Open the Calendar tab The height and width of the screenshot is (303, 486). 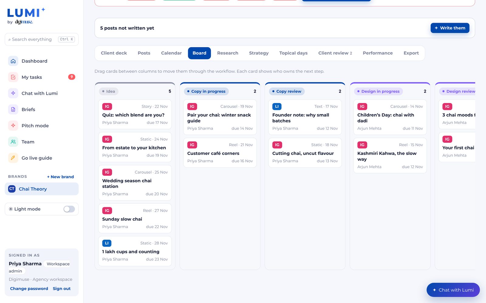pos(171,53)
